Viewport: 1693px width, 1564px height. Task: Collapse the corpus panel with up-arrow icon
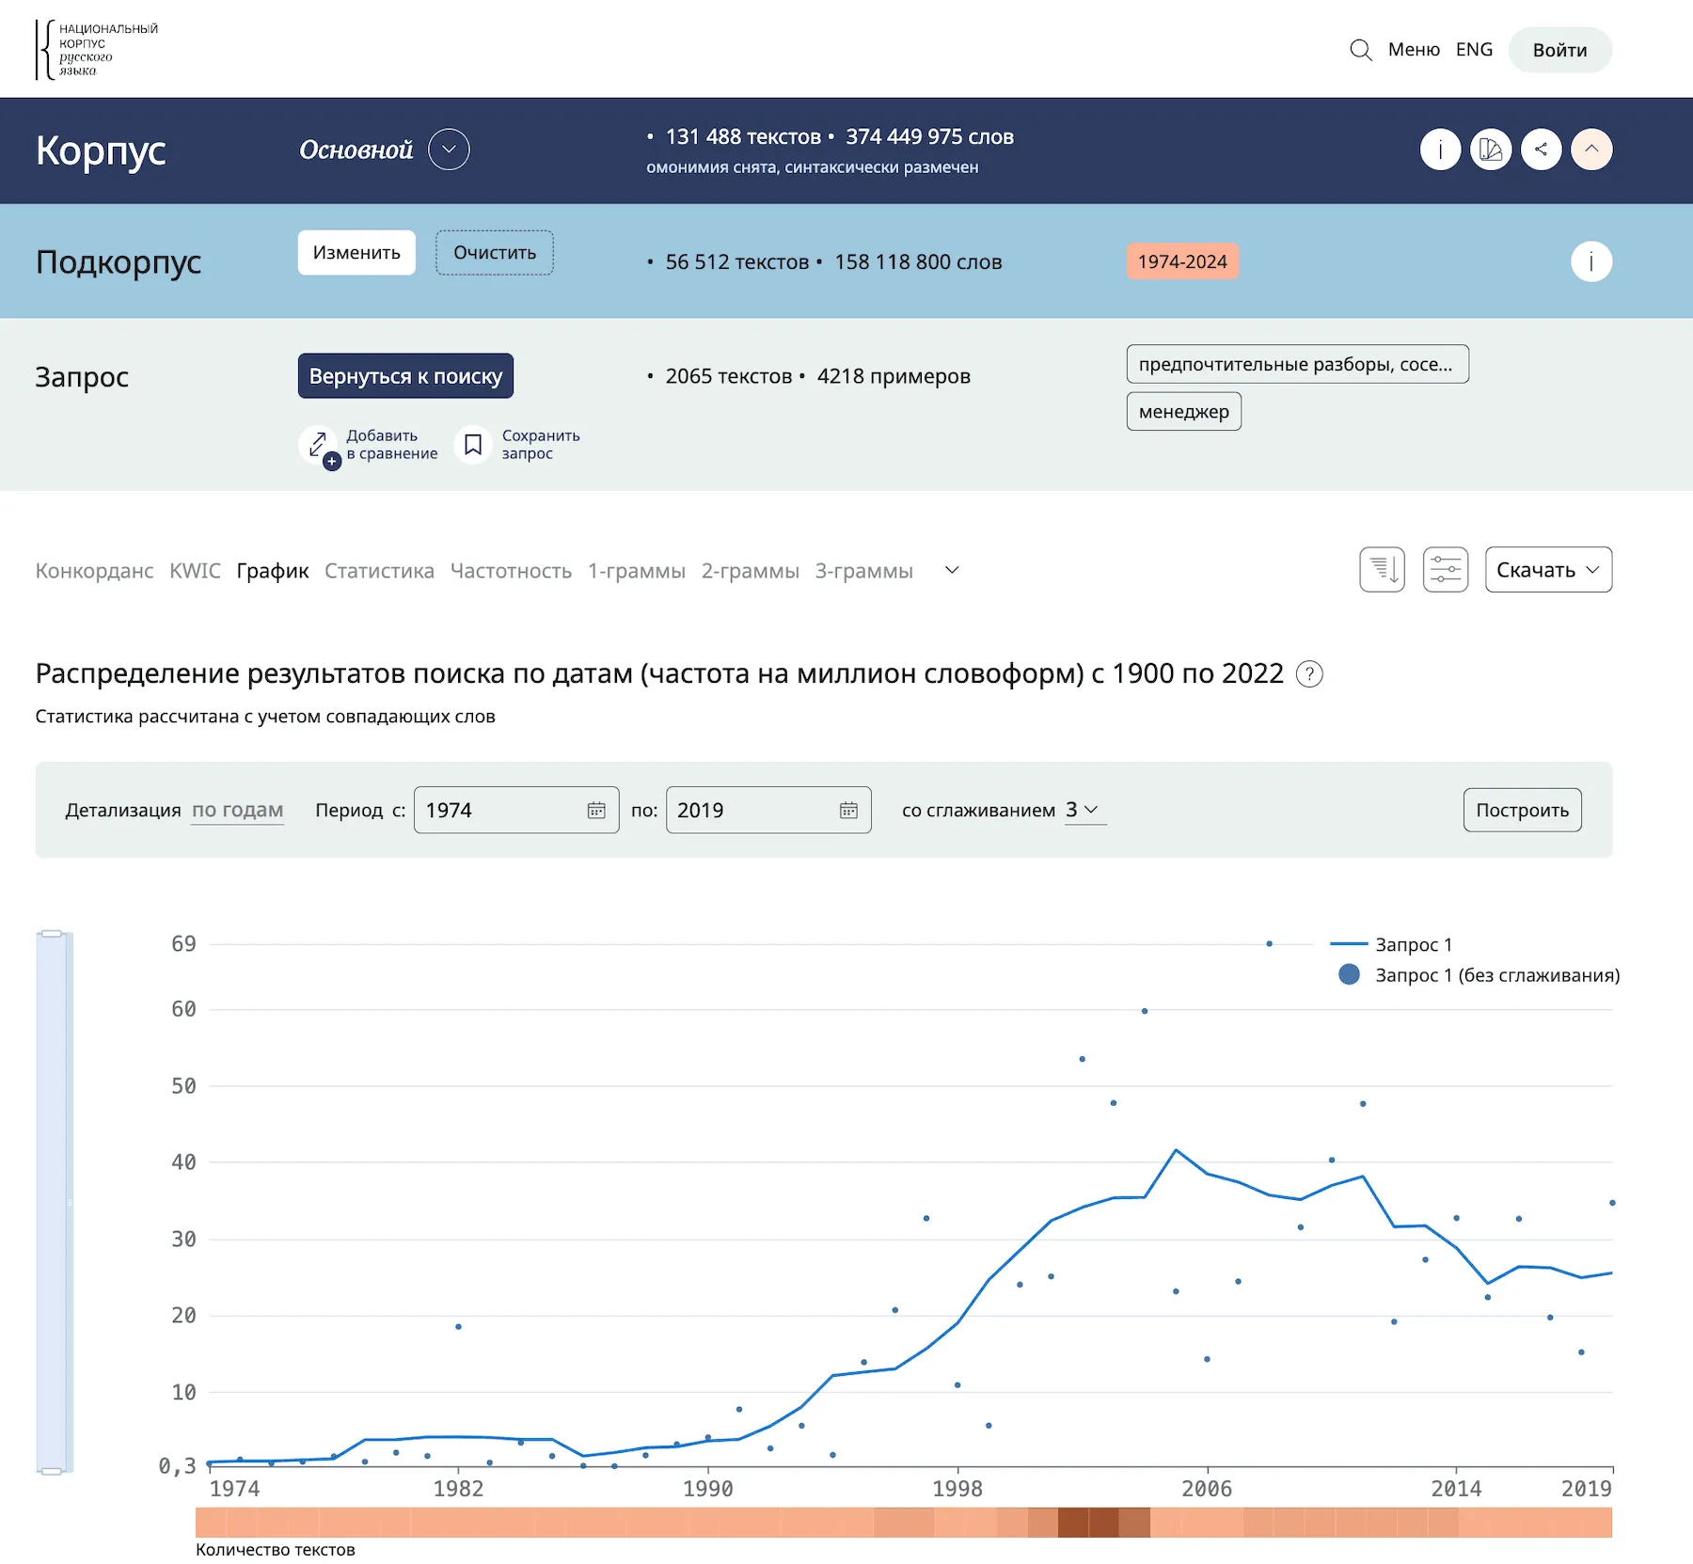1591,150
